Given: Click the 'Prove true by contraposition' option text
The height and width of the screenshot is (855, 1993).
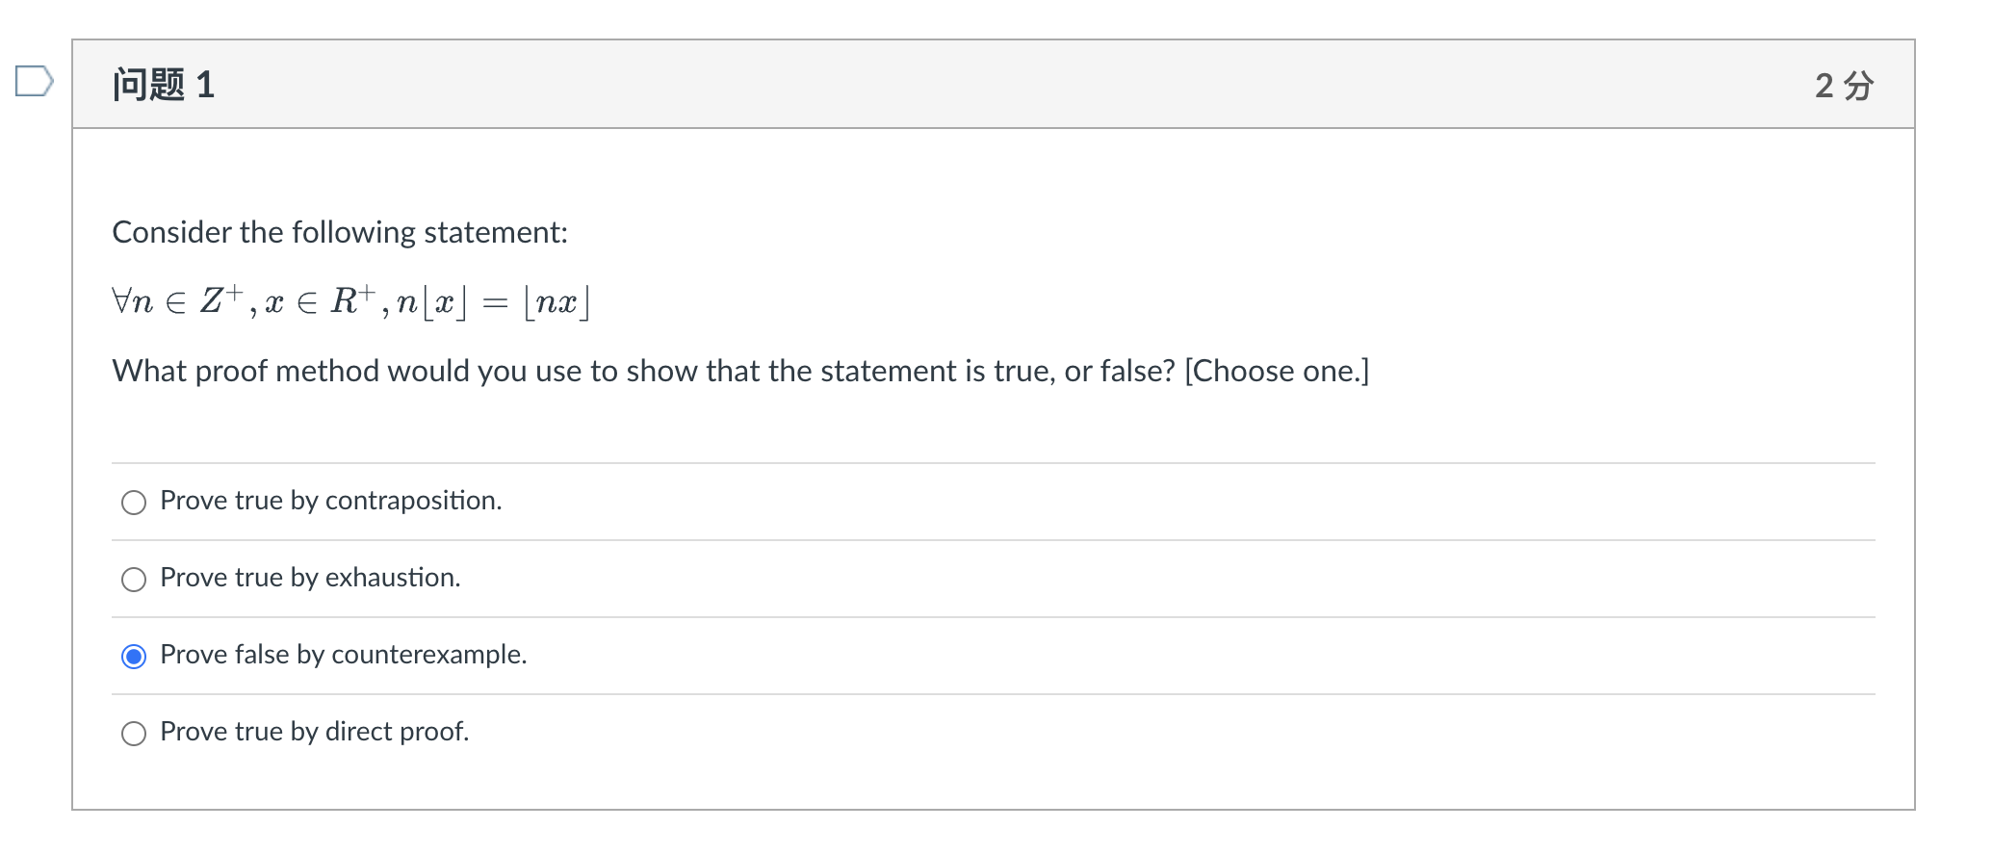Looking at the screenshot, I should [330, 501].
